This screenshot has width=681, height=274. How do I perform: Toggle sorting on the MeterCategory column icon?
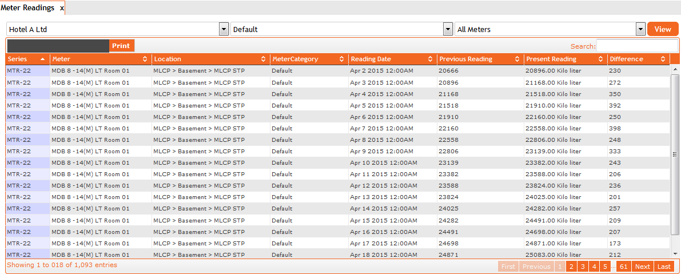341,59
